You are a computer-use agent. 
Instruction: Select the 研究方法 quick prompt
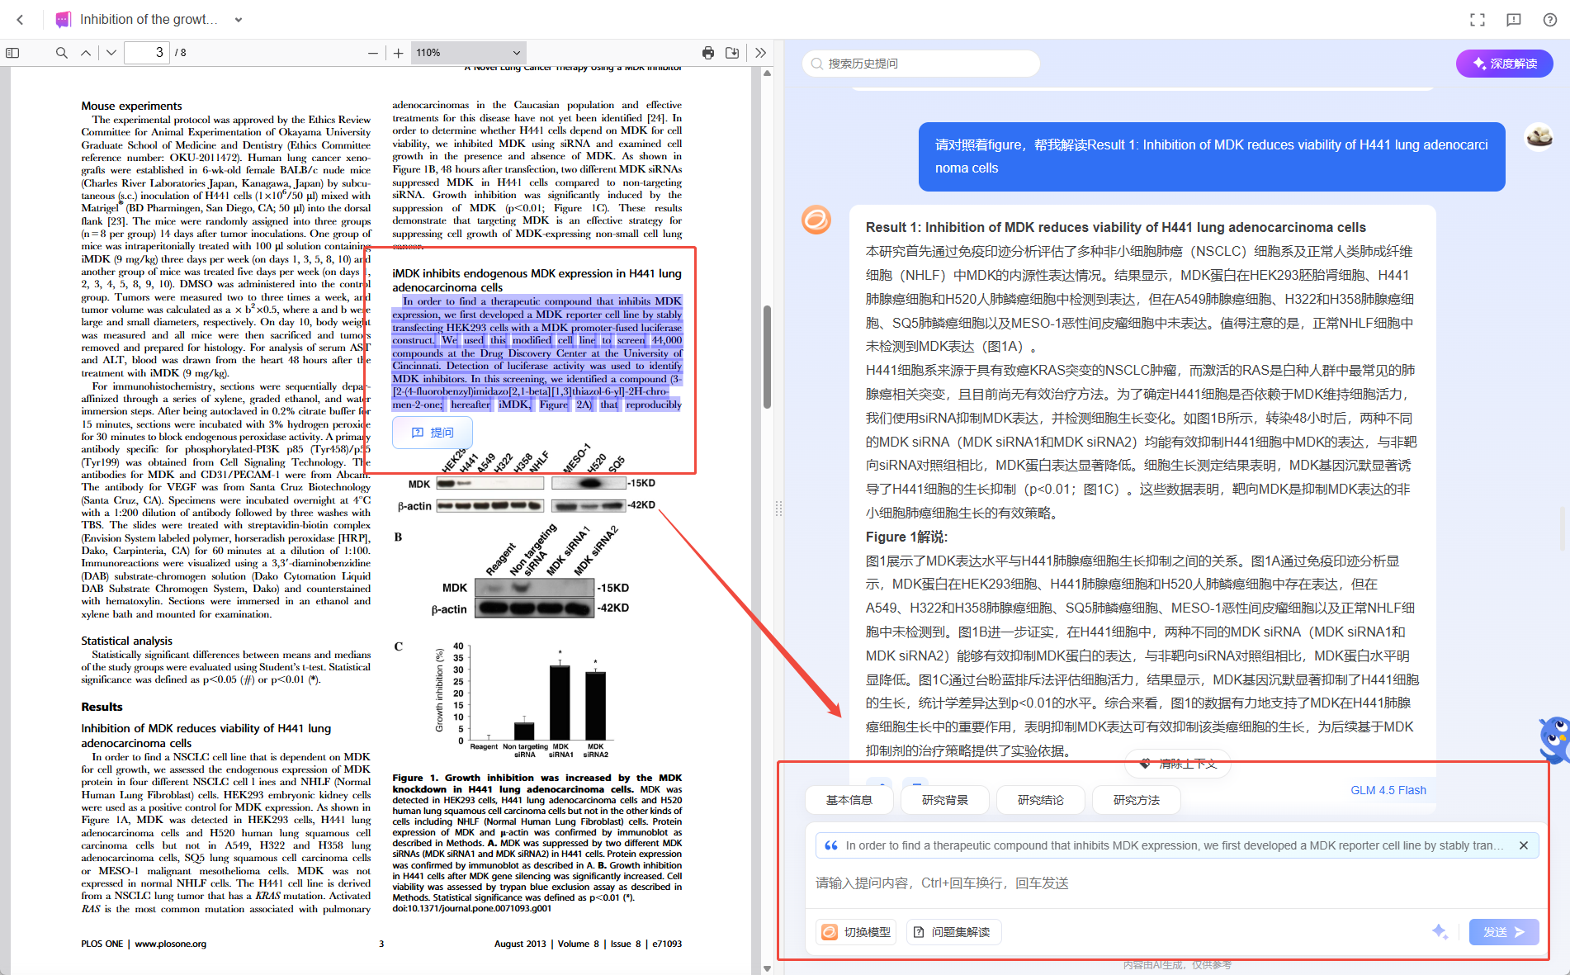pos(1137,800)
